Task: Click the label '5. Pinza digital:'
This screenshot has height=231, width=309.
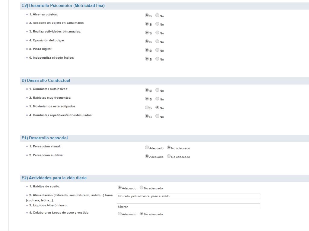Action: 41,49
